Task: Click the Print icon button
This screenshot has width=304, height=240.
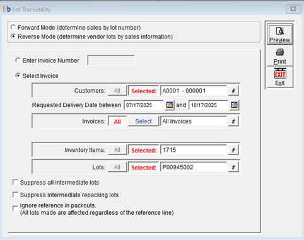Action: tap(280, 56)
